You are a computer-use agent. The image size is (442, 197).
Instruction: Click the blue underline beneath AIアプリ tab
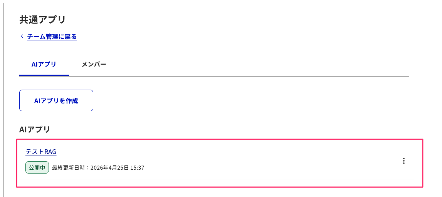44,75
